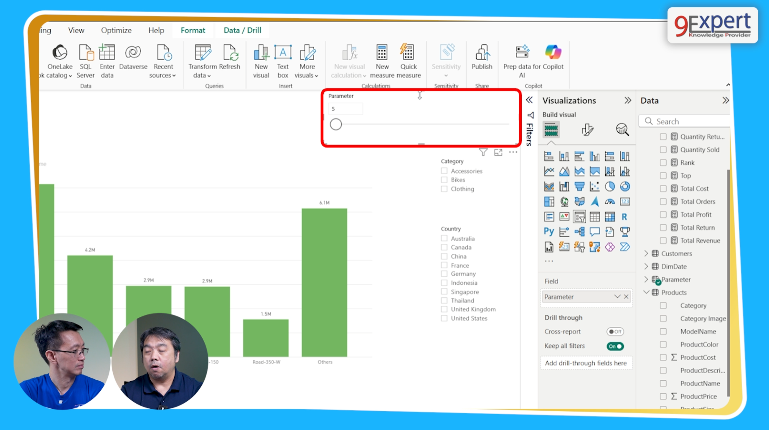The width and height of the screenshot is (769, 430).
Task: Open the View menu
Action: pos(76,30)
